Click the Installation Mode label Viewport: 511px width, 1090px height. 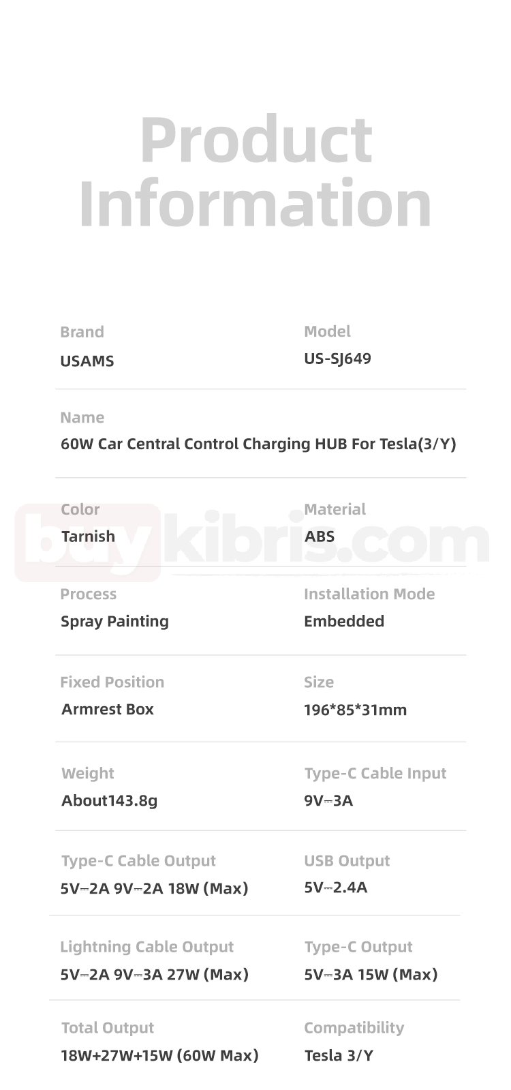click(369, 594)
